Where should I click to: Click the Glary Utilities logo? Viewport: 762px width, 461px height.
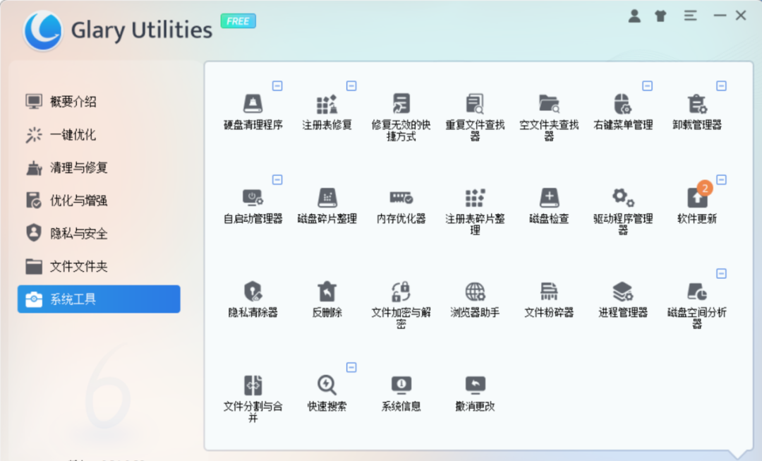coord(43,30)
